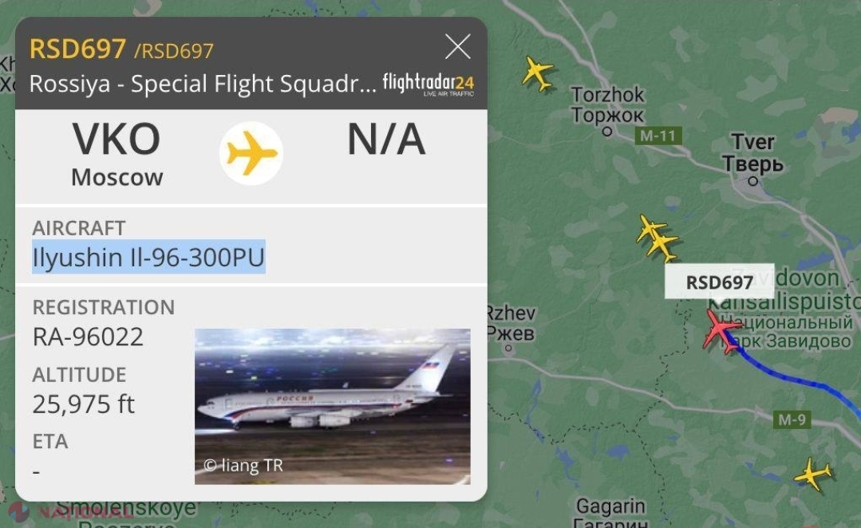Click the M-9 highway marker
The width and height of the screenshot is (861, 528).
(790, 419)
